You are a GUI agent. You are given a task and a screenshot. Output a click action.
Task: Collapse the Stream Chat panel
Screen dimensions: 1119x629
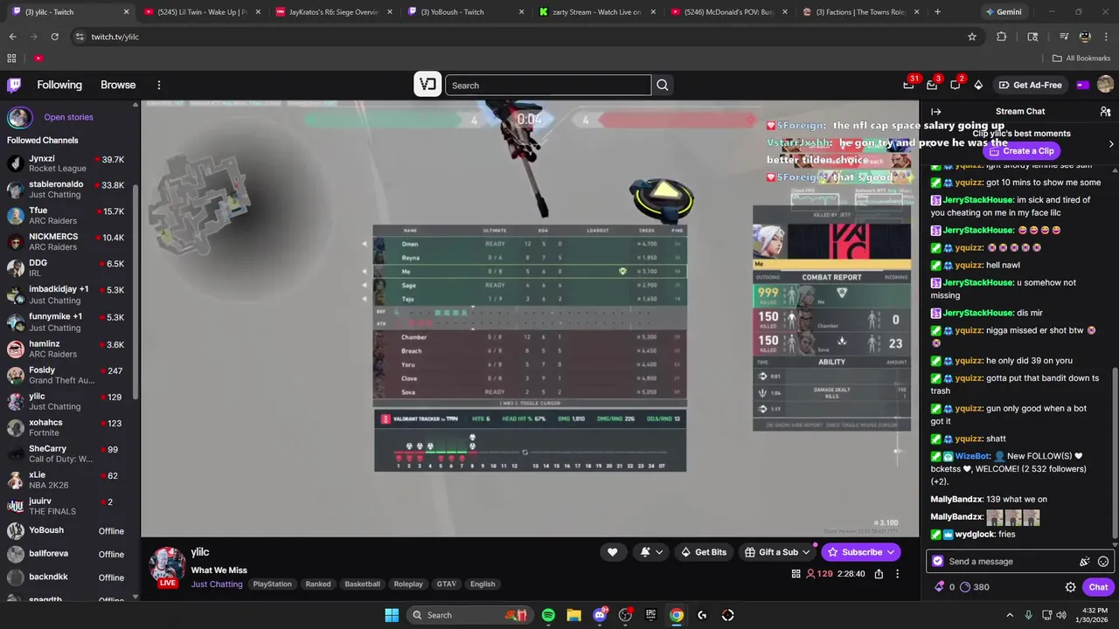pos(935,112)
